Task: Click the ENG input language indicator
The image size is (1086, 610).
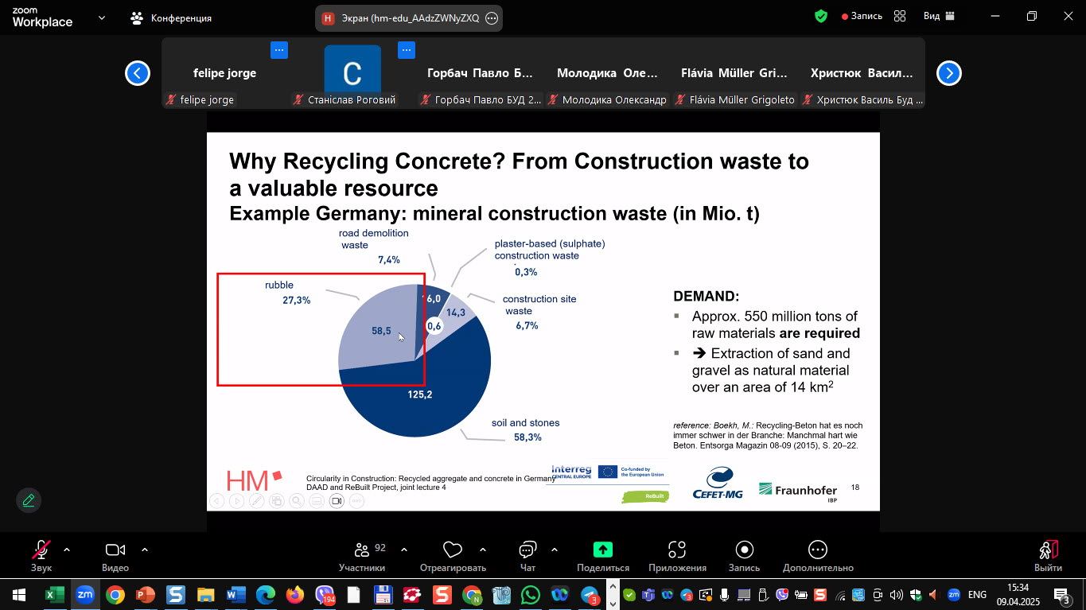Action: click(977, 594)
